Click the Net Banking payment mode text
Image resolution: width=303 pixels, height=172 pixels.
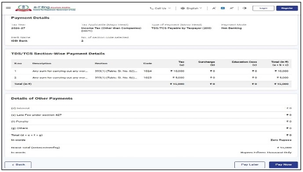[231, 28]
